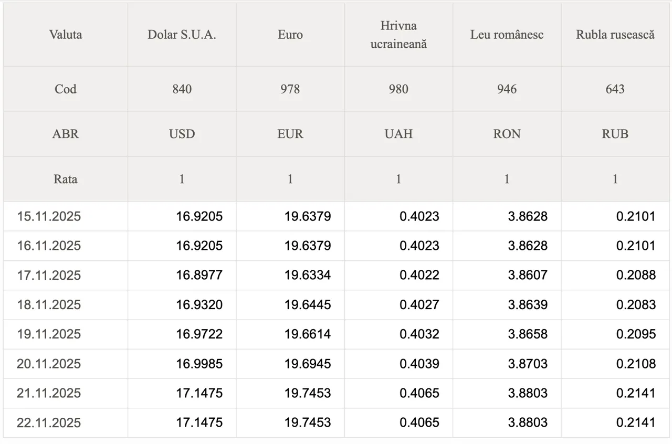Select Euro rate 19.6614 on 19.11.2025
Image resolution: width=672 pixels, height=444 pixels.
(x=308, y=334)
